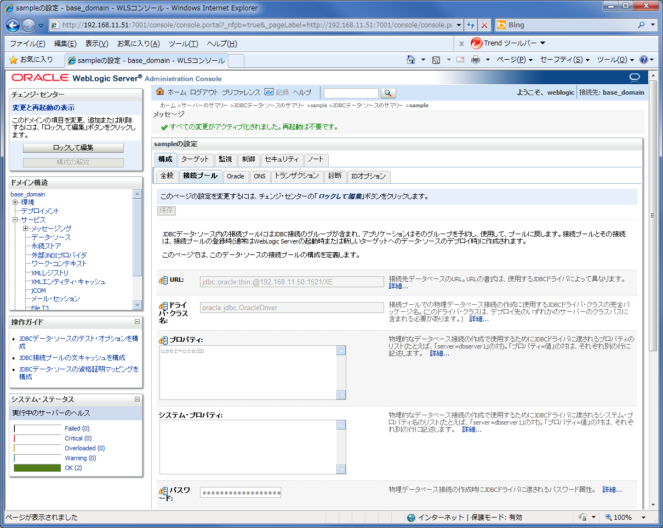Click the ロックして編集 button
Screen dimensions: 663x528
[x=73, y=148]
